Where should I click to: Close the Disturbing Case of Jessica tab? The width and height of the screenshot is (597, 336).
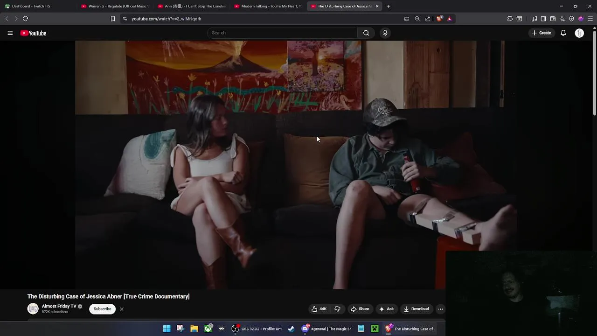pyautogui.click(x=377, y=6)
